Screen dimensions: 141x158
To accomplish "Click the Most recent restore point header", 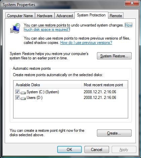I will 104,85.
